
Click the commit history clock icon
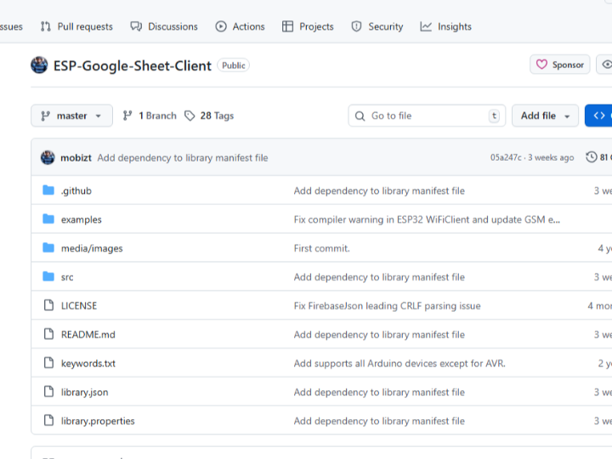(x=592, y=157)
